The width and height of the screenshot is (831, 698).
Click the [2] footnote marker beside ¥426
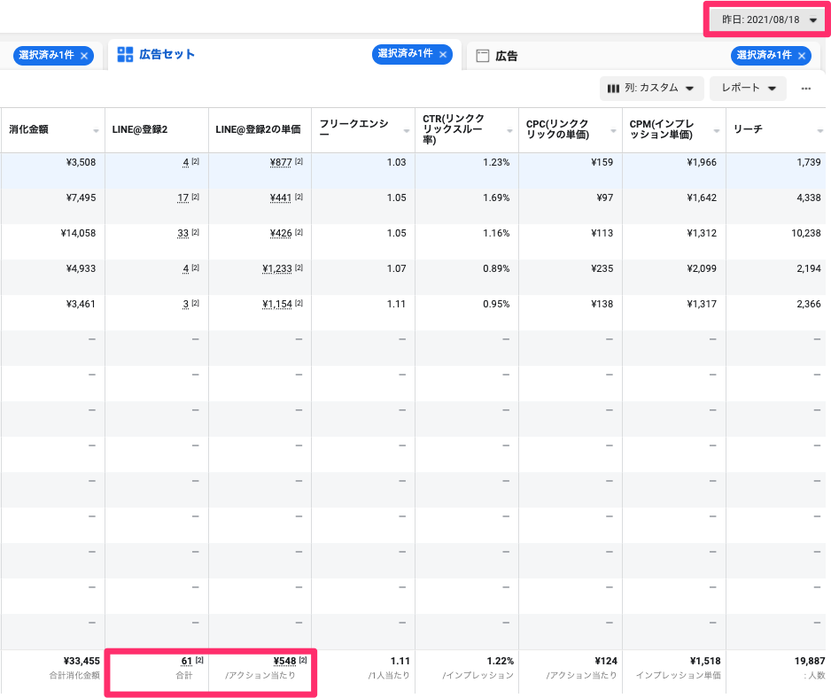click(299, 232)
